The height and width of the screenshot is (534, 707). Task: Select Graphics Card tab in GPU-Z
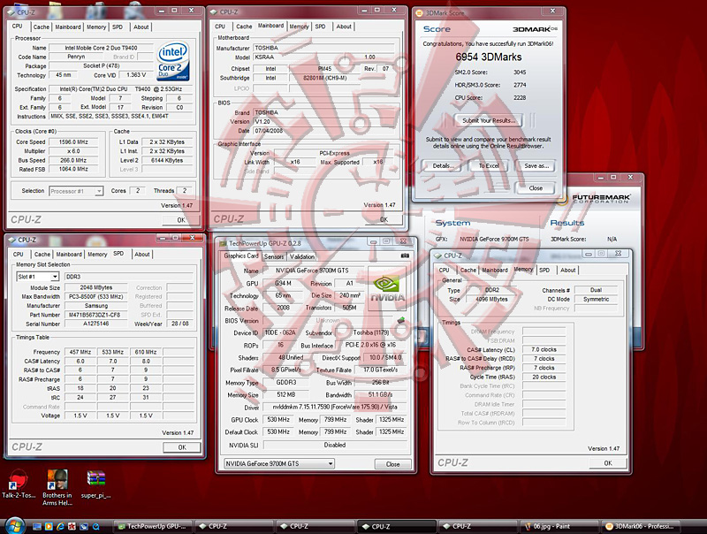pos(241,256)
